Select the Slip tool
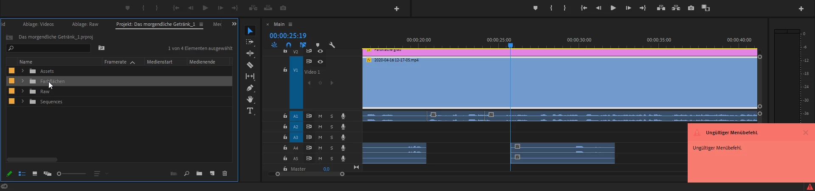815x191 pixels. click(250, 76)
